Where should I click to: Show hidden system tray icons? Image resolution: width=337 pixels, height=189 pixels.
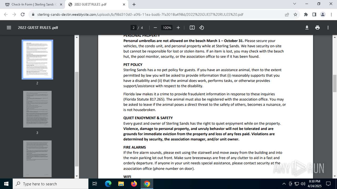[x=284, y=184]
